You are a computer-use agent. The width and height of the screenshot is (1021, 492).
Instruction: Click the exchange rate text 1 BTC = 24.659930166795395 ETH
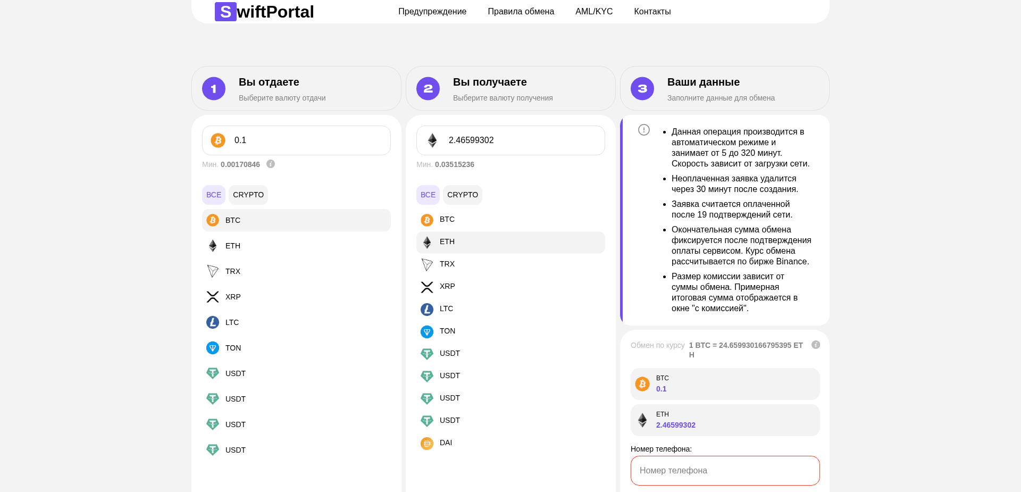point(746,350)
